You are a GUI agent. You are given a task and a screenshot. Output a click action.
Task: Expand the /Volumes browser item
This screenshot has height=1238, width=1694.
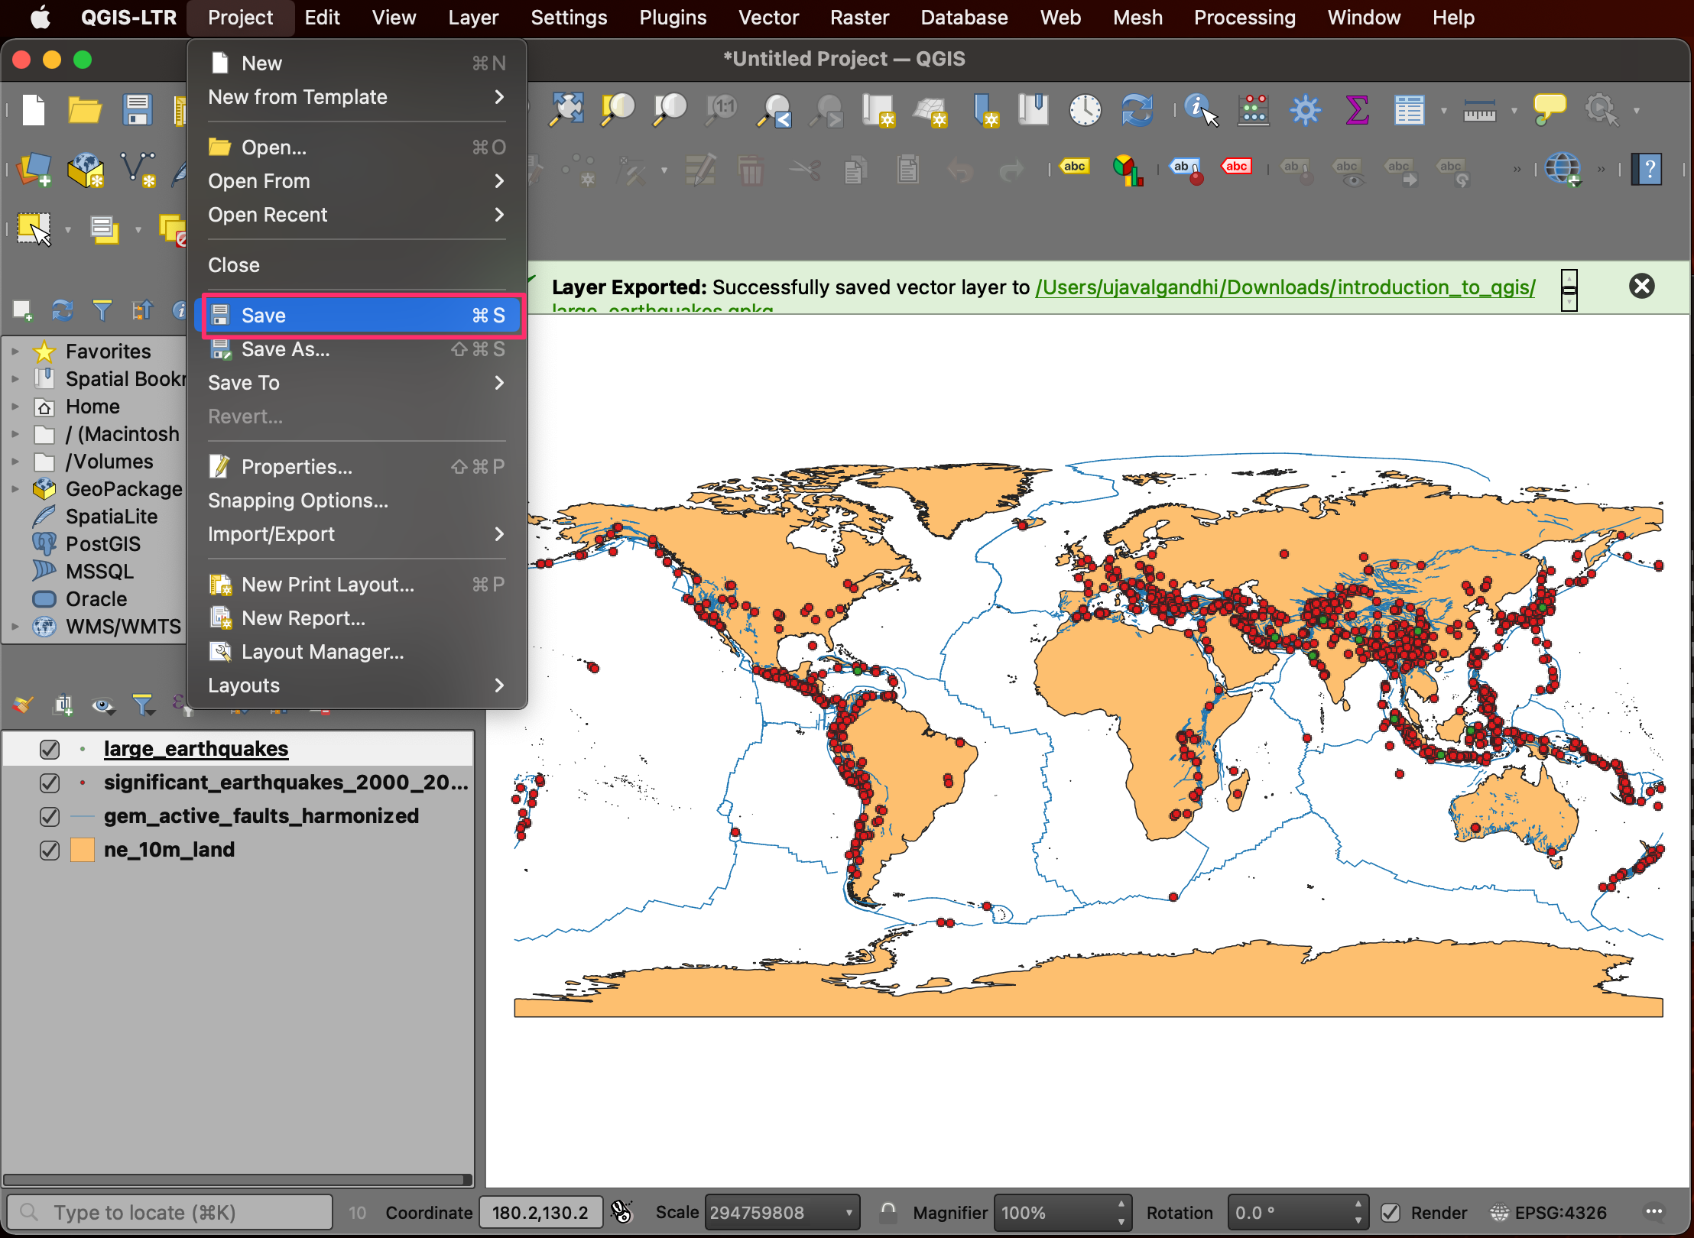pyautogui.click(x=15, y=462)
